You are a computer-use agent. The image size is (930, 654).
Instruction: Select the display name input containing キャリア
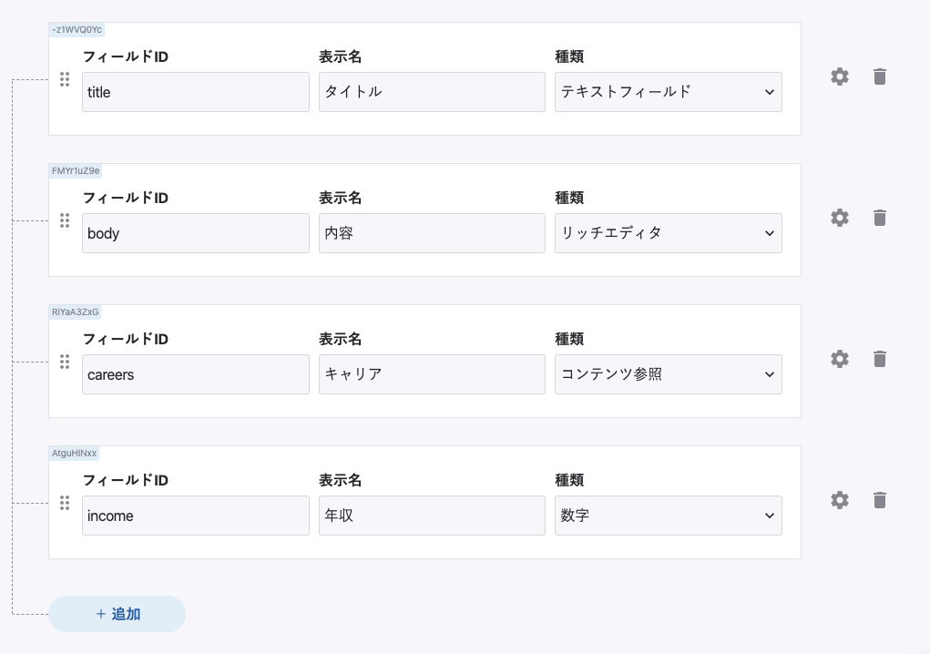[x=432, y=374]
